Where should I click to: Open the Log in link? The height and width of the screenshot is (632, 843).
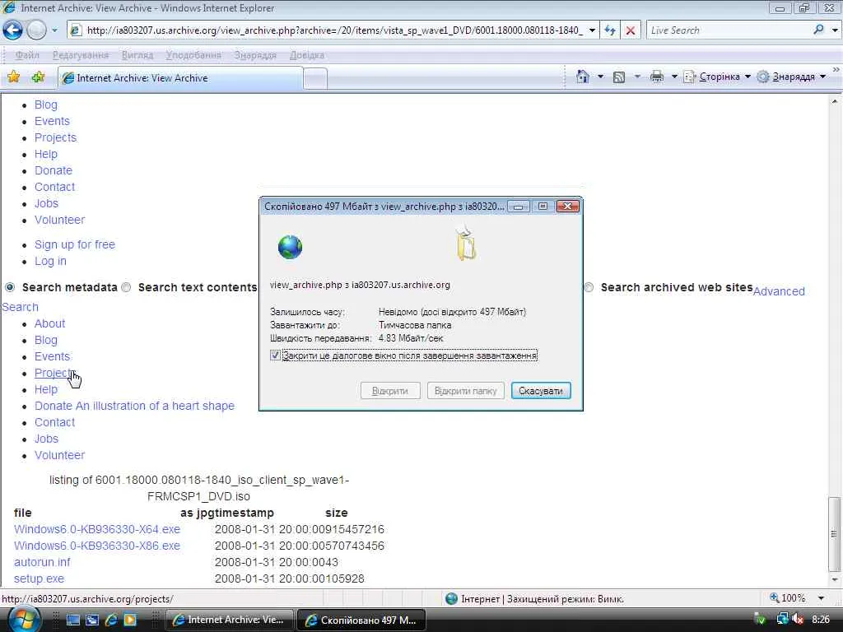50,261
